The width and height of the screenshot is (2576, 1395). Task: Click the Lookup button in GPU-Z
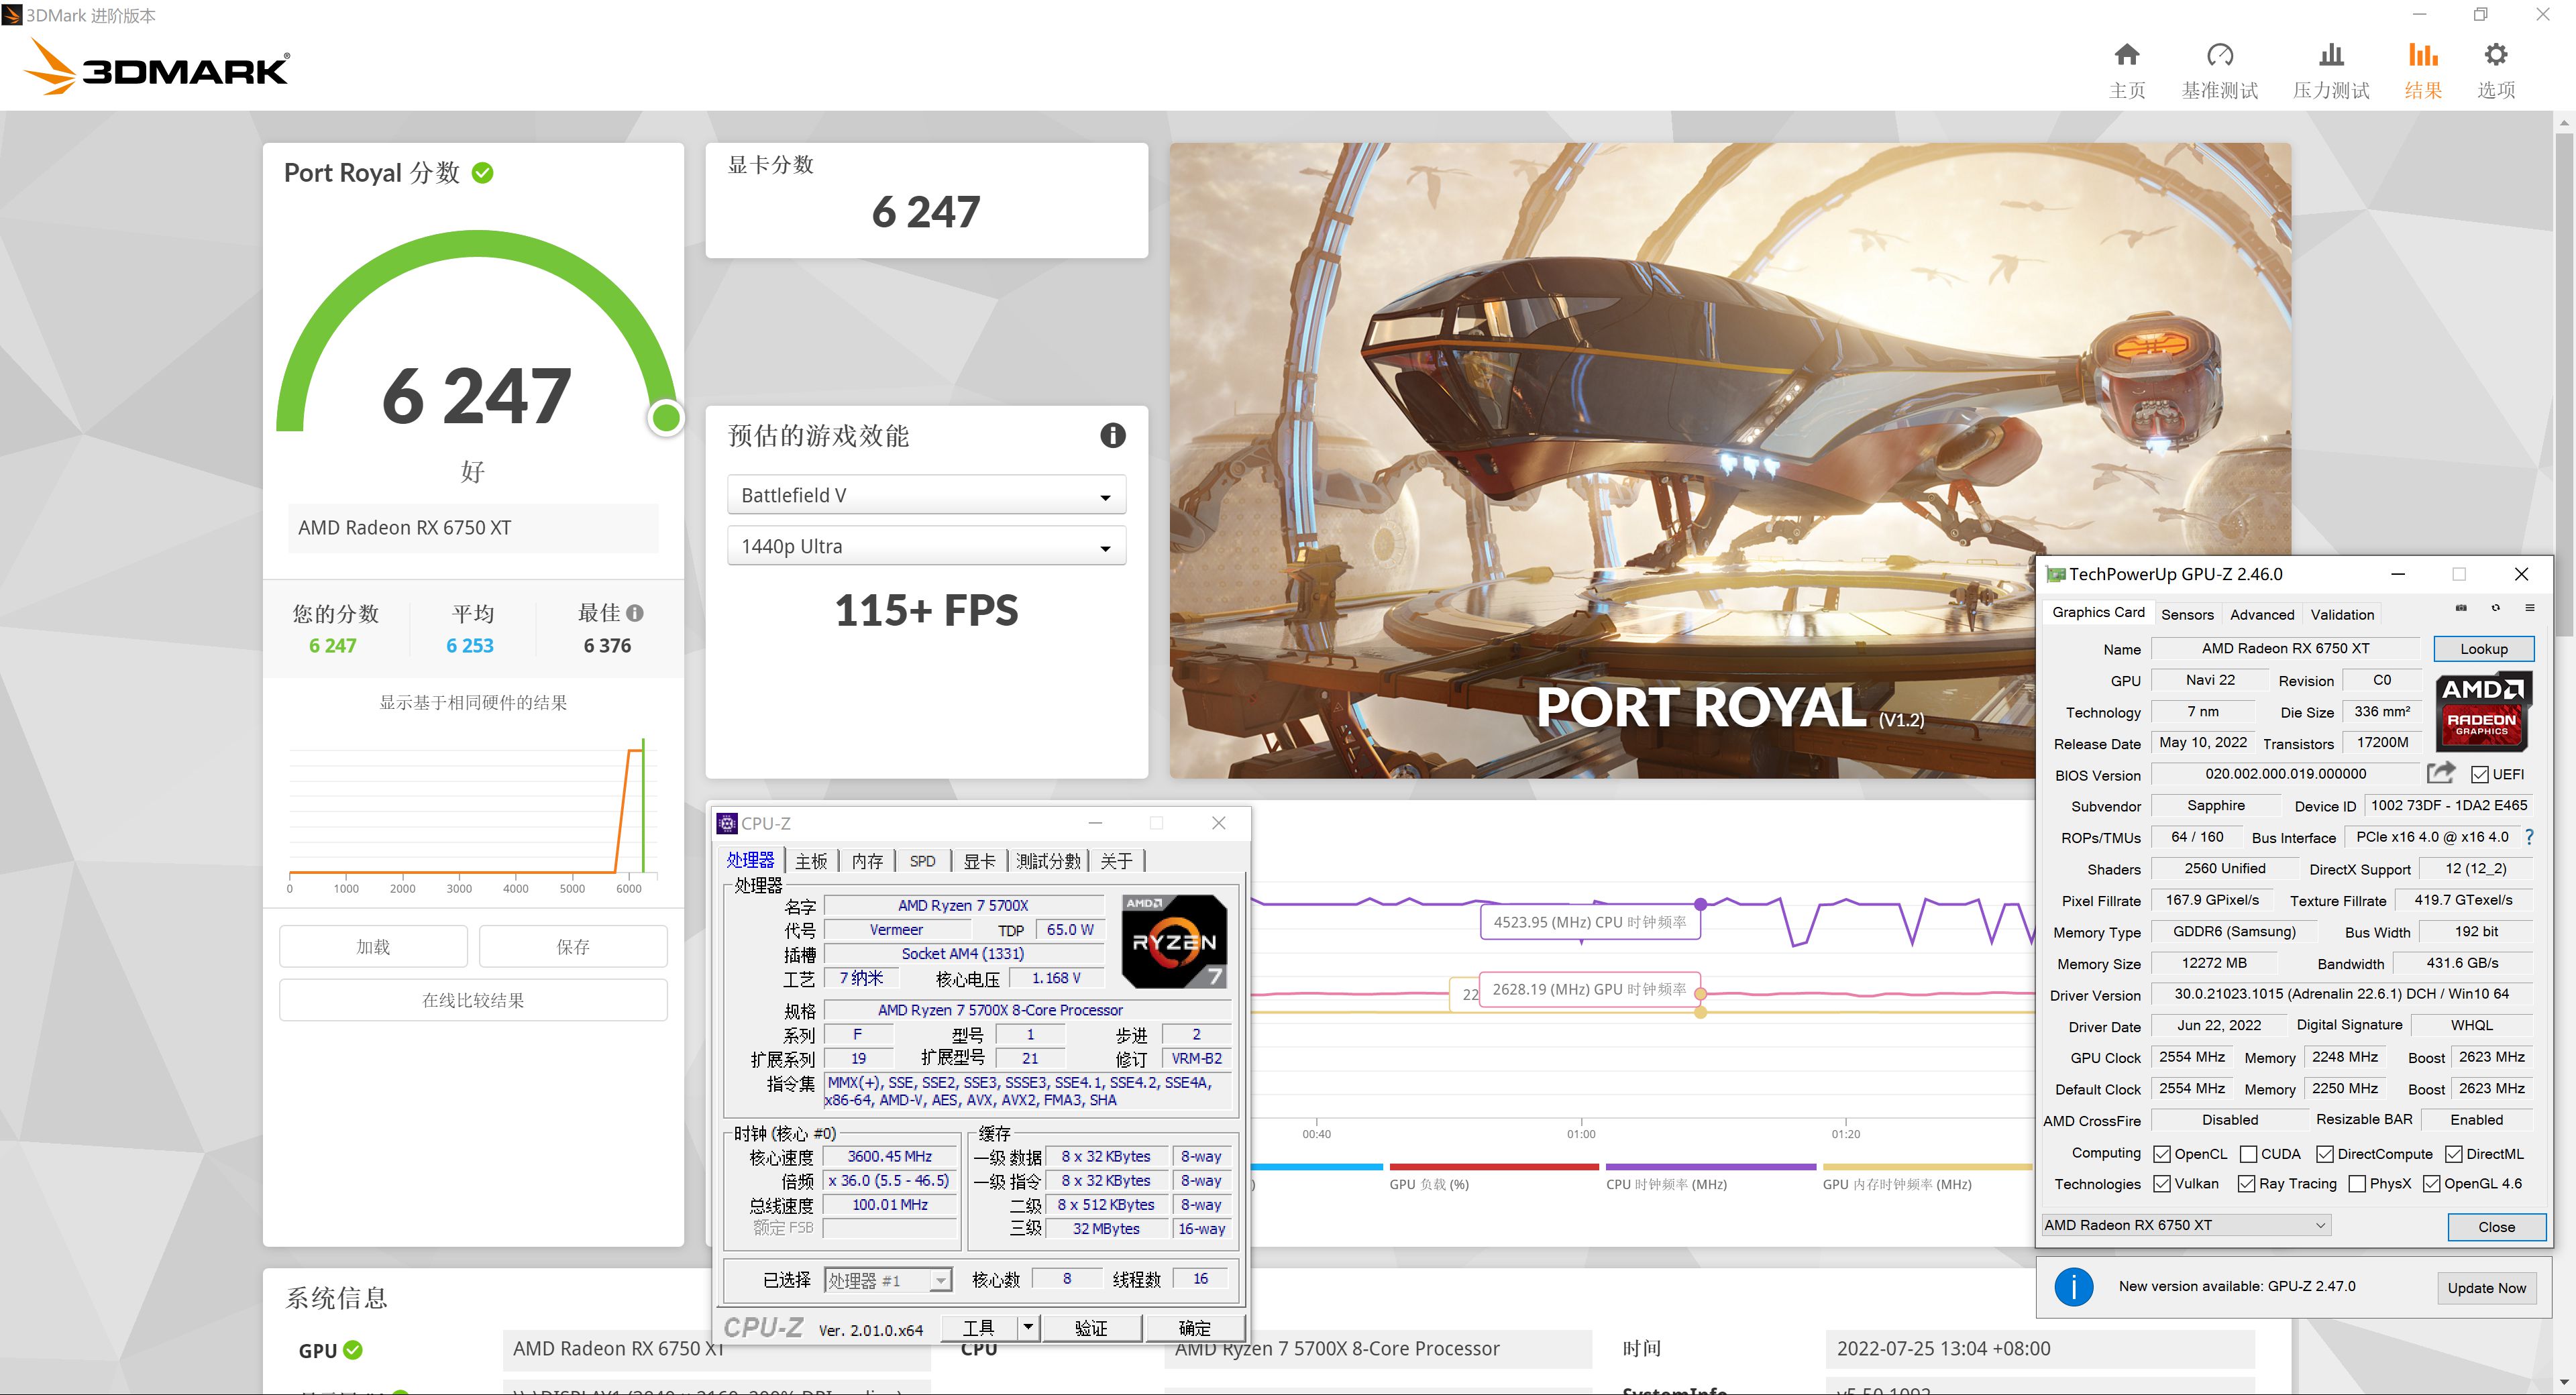pos(2483,649)
